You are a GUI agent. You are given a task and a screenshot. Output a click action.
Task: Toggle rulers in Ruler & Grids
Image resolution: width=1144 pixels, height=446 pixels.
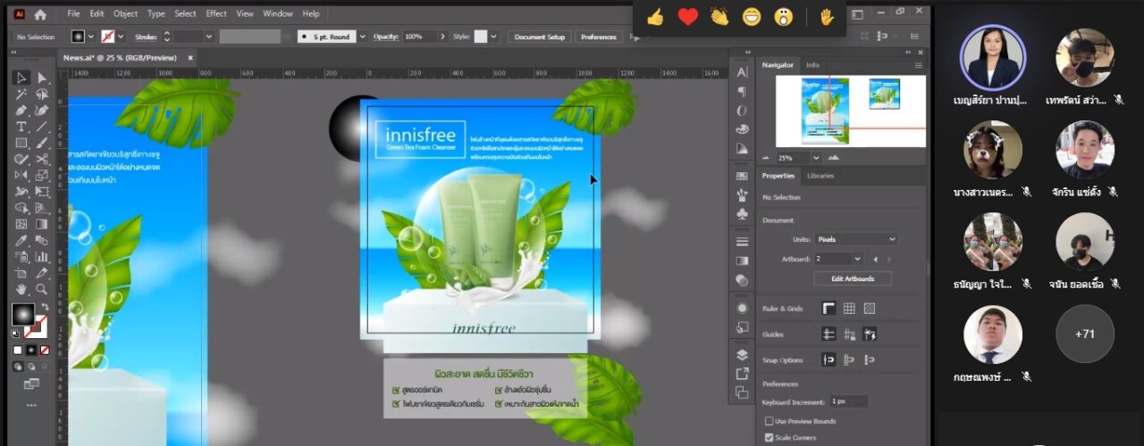(x=829, y=309)
